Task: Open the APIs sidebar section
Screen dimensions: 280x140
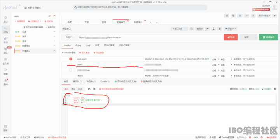Action: click(5, 30)
